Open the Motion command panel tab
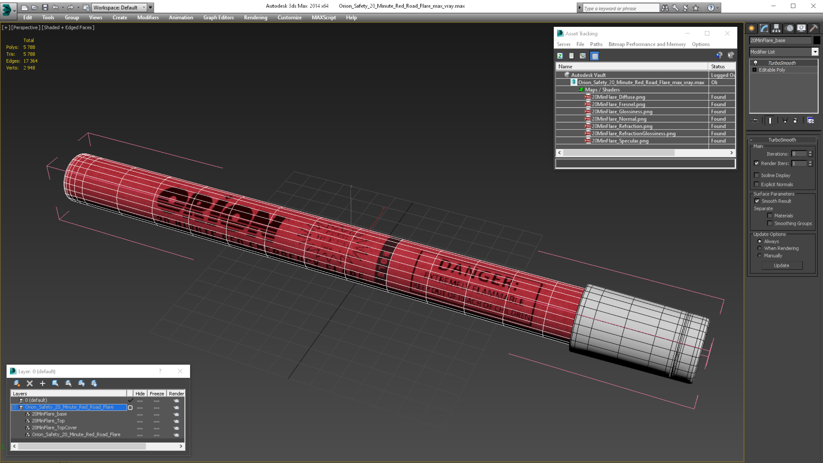This screenshot has height=463, width=823. [790, 29]
